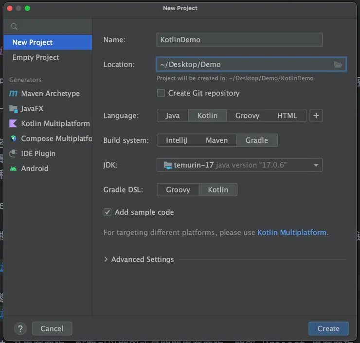Follow the Kotlin Multiplatform link
Screen dimensions: 360x343
tap(292, 233)
